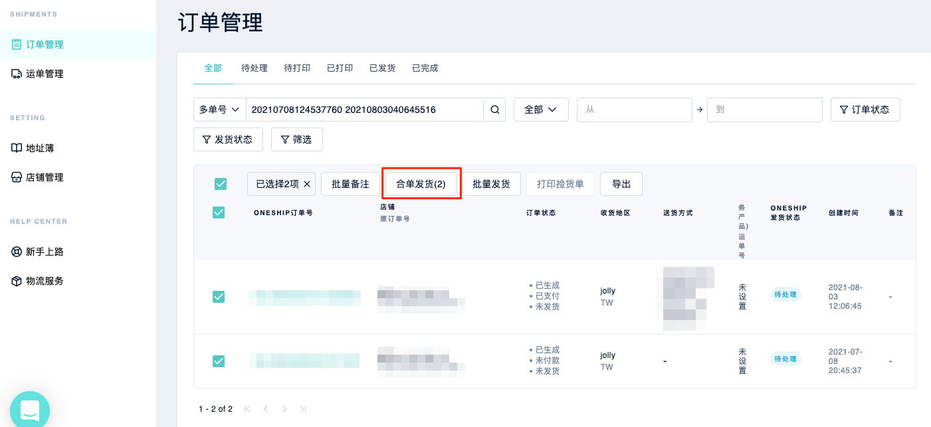This screenshot has width=931, height=427.
Task: Click the '1 - 2 of 2' pagination text
Action: [215, 409]
